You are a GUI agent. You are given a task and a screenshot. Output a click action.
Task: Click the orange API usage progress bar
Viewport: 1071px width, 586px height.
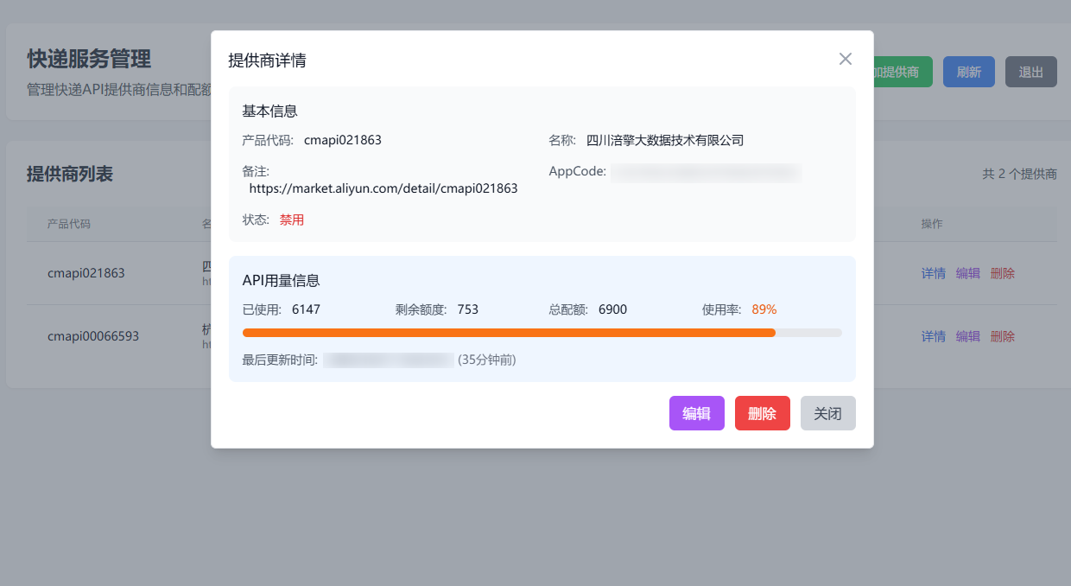click(x=509, y=332)
